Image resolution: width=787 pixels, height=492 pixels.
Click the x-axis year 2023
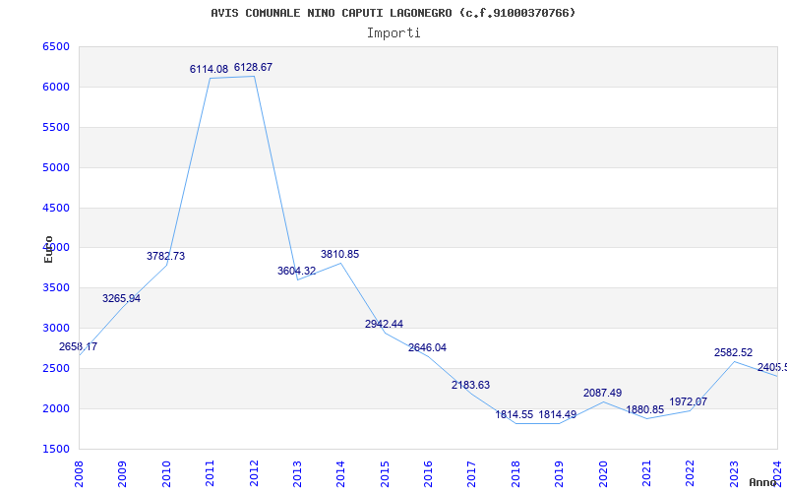point(734,474)
